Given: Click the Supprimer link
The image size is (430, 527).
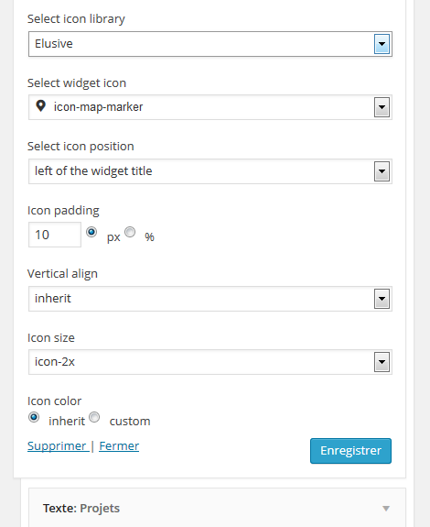Looking at the screenshot, I should pos(58,446).
